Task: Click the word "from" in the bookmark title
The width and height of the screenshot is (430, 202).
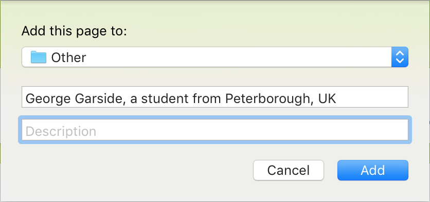Action: (x=207, y=98)
